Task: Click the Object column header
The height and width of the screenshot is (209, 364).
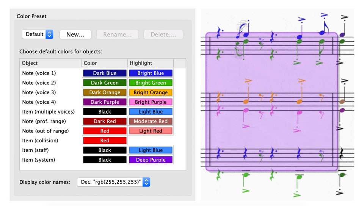Action: point(50,63)
